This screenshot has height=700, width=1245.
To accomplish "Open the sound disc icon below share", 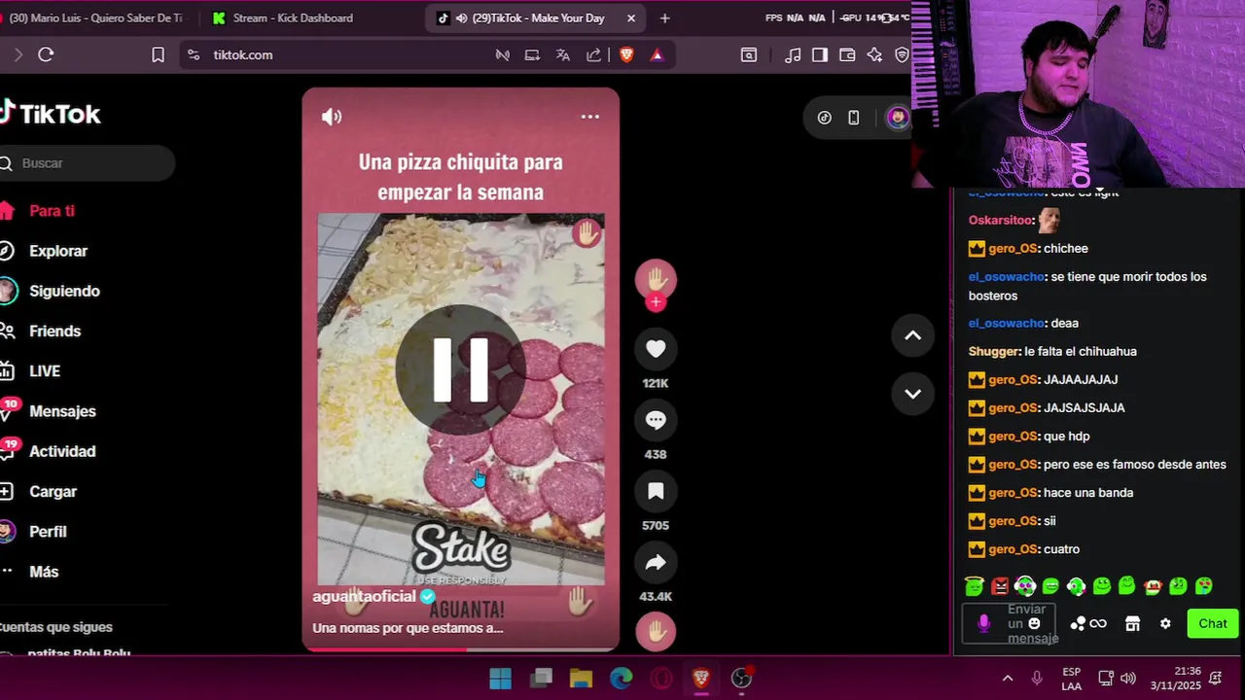I will click(656, 632).
